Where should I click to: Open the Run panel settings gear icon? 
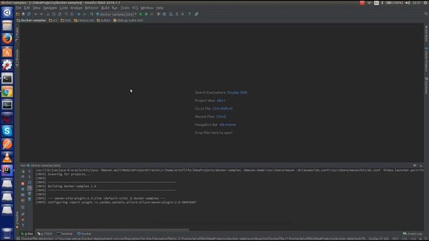click(x=415, y=165)
